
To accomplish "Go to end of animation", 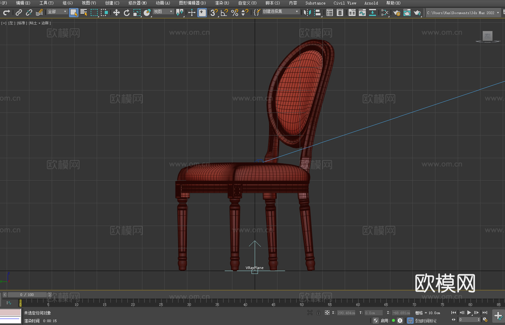I will pyautogui.click(x=485, y=313).
